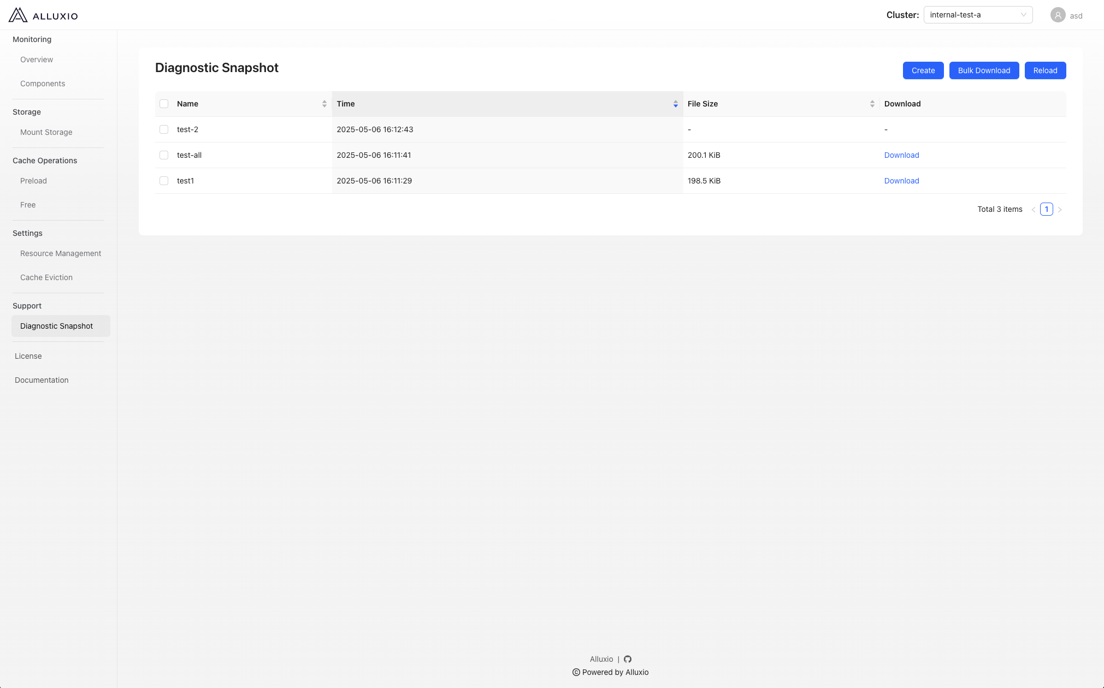Open the Cluster dropdown selector
Image resolution: width=1104 pixels, height=688 pixels.
pyautogui.click(x=977, y=15)
